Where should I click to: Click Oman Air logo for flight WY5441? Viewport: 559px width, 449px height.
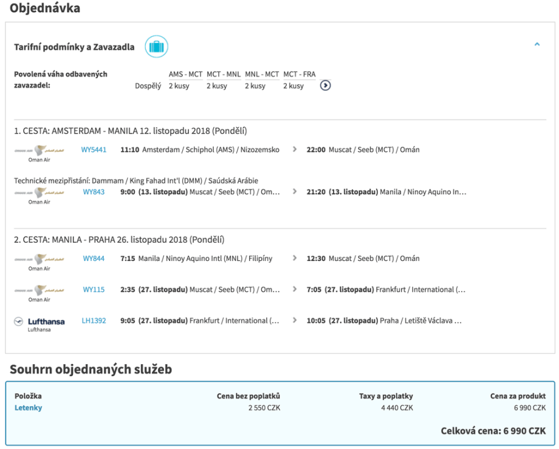point(39,150)
